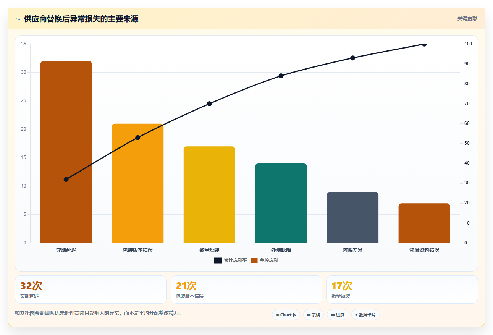Image resolution: width=493 pixels, height=335 pixels.
Task: Click cumulative line point above 数量短装
Action: [x=209, y=104]
